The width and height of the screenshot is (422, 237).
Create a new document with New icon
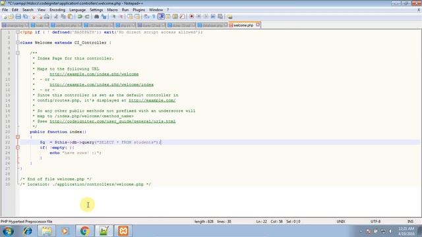point(5,16)
